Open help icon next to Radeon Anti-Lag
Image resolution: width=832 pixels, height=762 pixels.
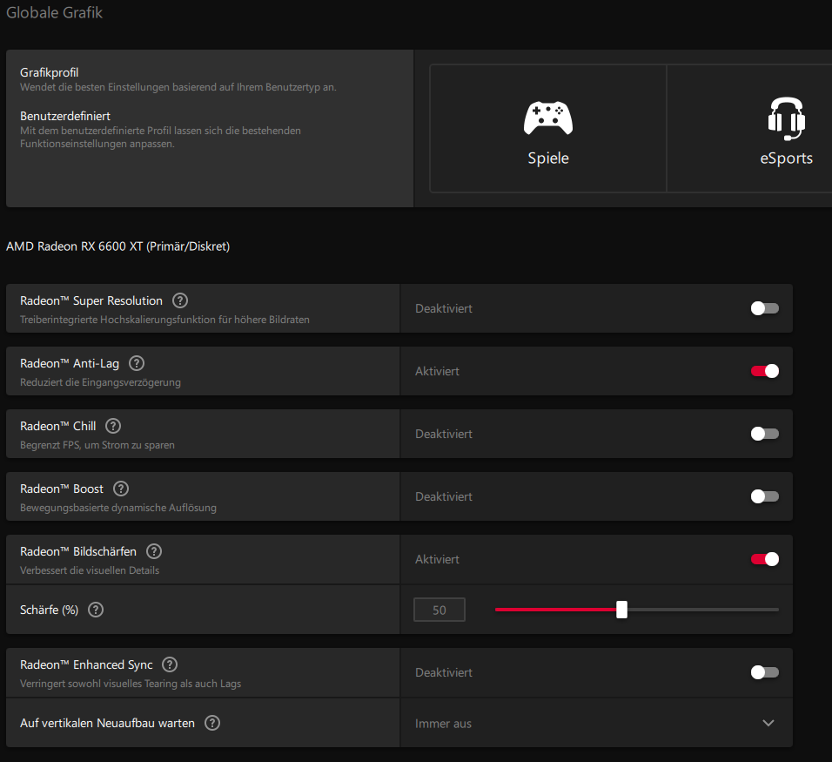(137, 363)
